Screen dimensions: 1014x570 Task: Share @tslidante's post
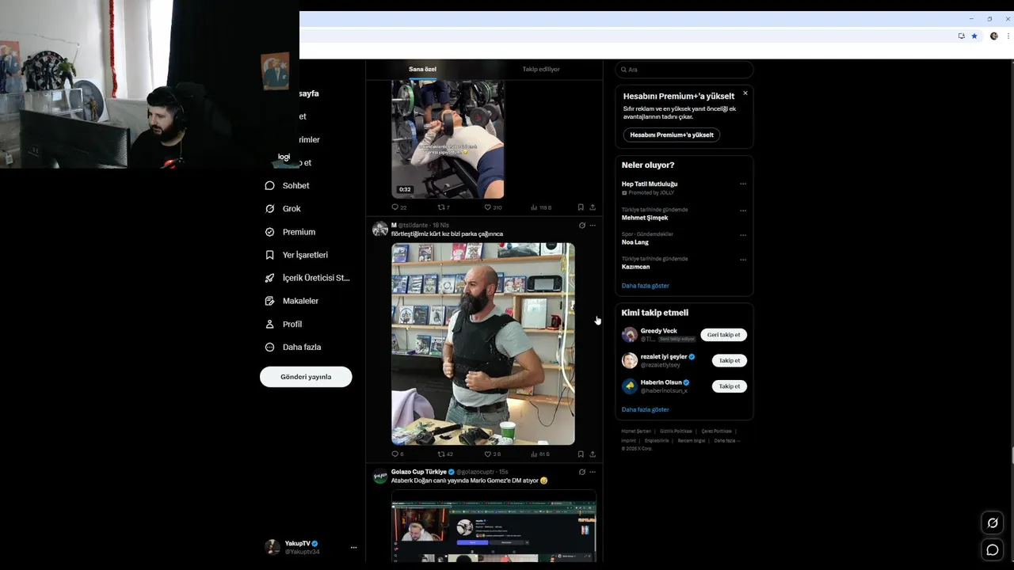point(593,454)
